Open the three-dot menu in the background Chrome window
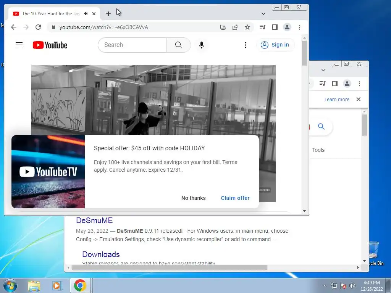 tap(359, 84)
